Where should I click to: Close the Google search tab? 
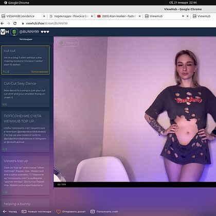(x=92, y=16)
